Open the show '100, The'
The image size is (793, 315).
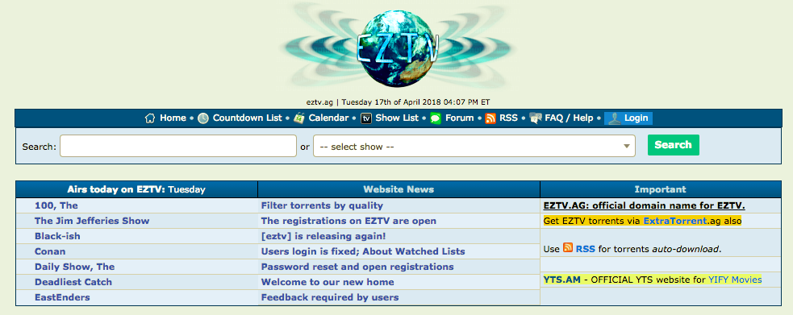tap(56, 205)
